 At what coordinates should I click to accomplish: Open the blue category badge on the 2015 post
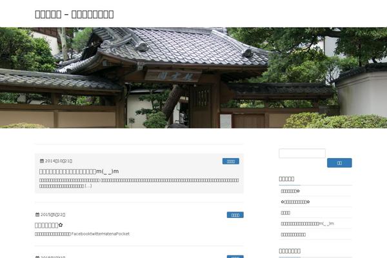[235, 215]
